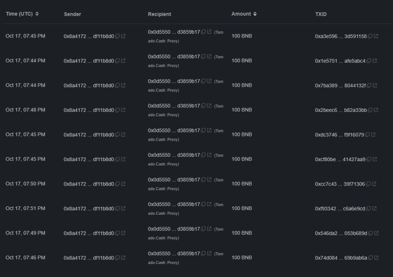Copy TXID 0xdc3746 to clipboard

click(367, 135)
